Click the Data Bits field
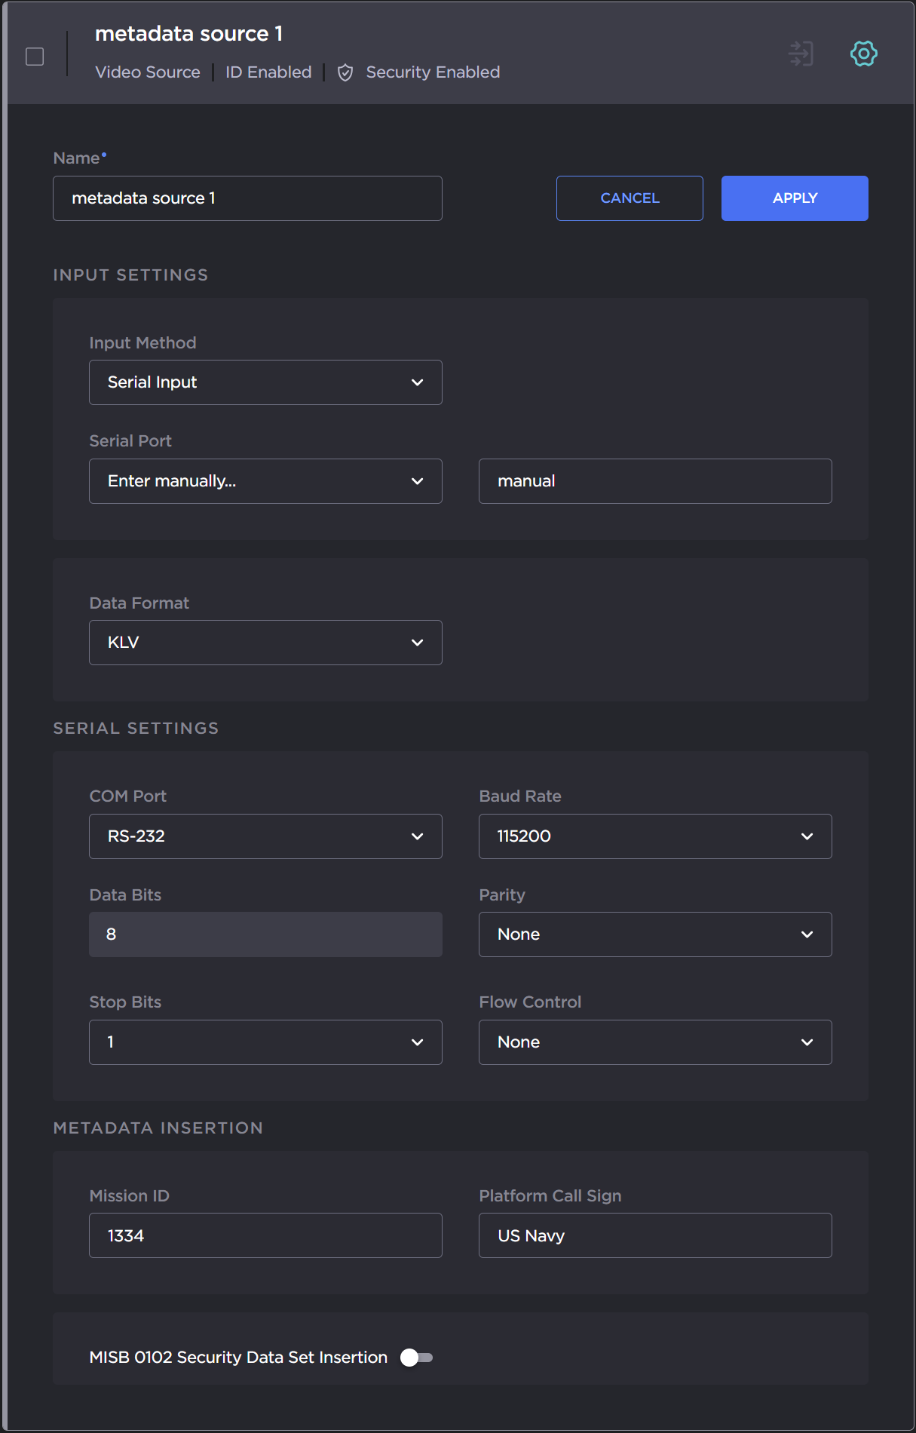 (265, 934)
